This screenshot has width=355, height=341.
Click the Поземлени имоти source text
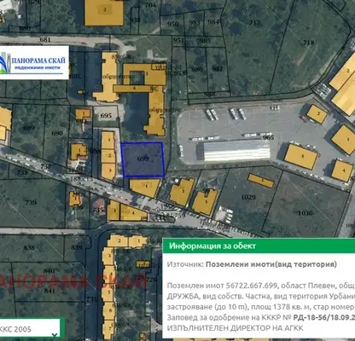pos(271,264)
